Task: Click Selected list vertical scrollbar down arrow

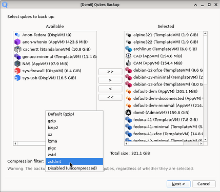Action: pyautogui.click(x=205, y=139)
